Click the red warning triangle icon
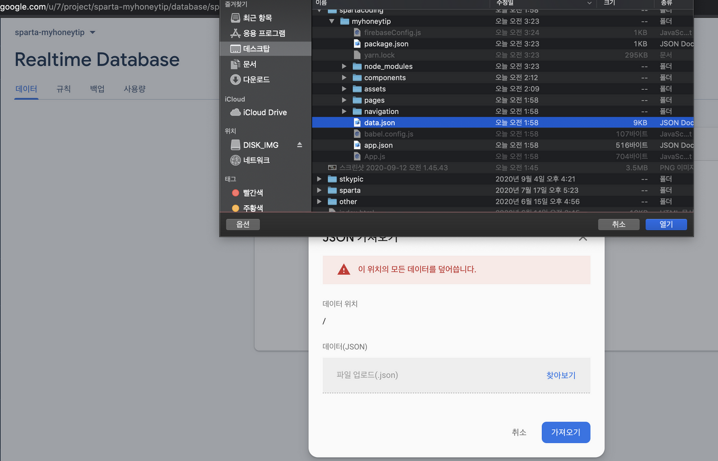The image size is (718, 461). point(344,269)
